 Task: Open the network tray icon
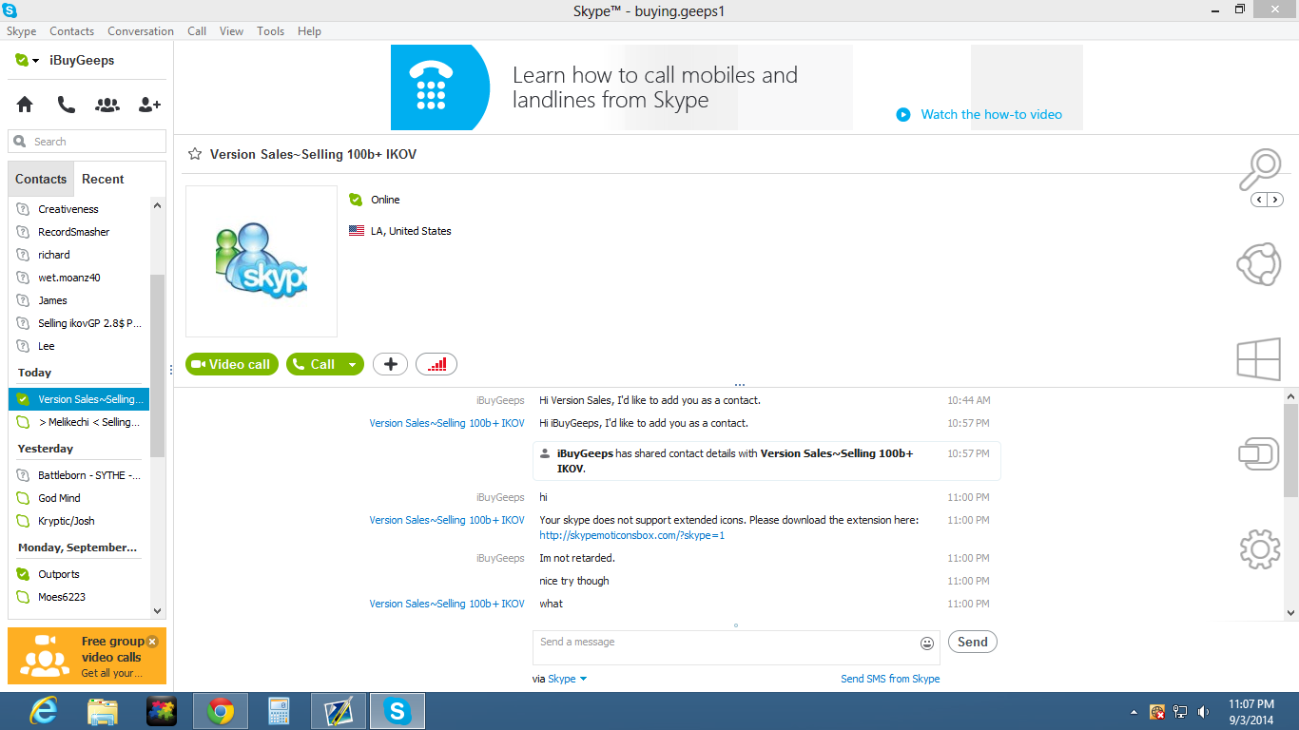pos(1181,712)
